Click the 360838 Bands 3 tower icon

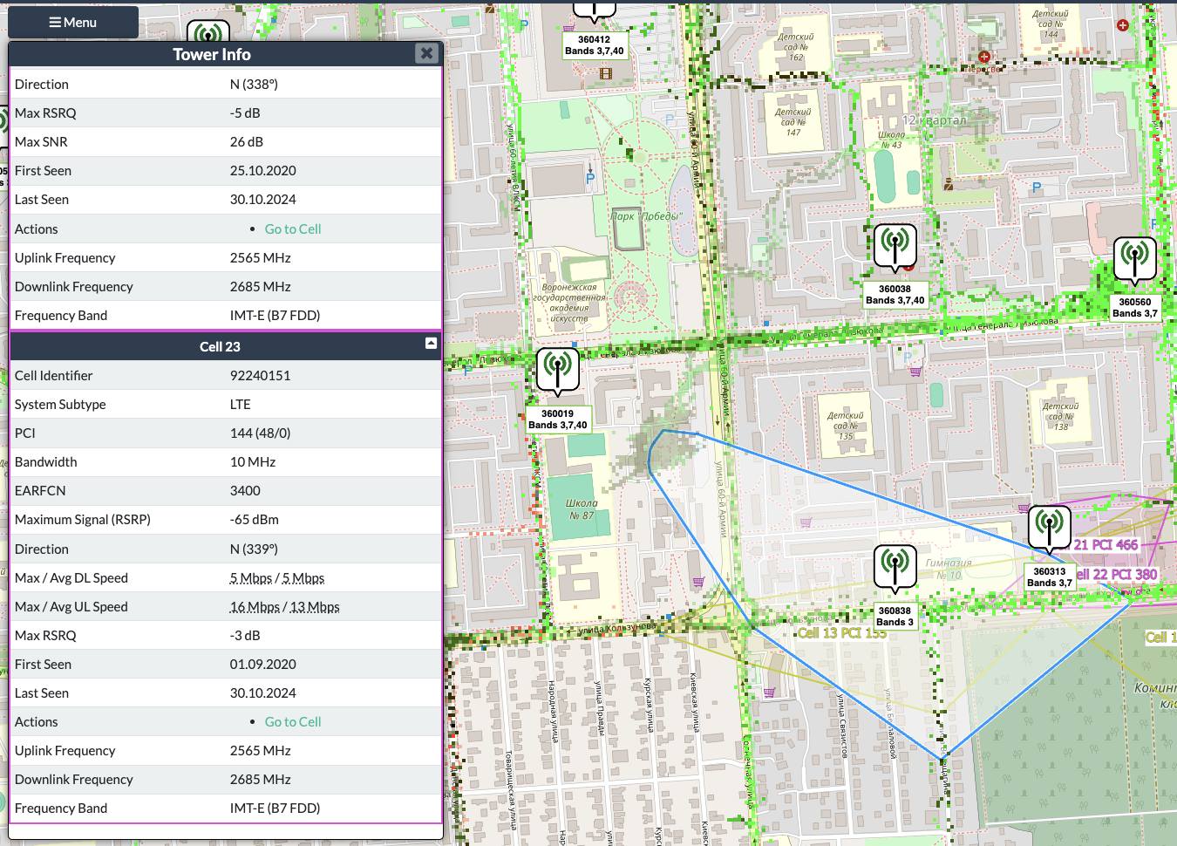tap(896, 568)
